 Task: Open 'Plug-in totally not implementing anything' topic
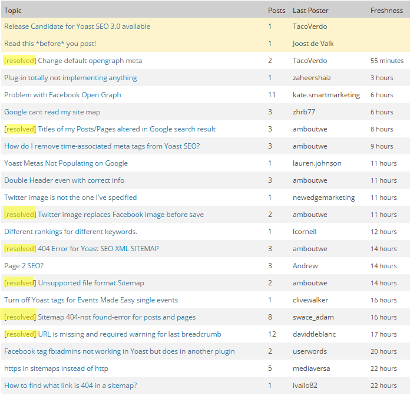point(71,78)
